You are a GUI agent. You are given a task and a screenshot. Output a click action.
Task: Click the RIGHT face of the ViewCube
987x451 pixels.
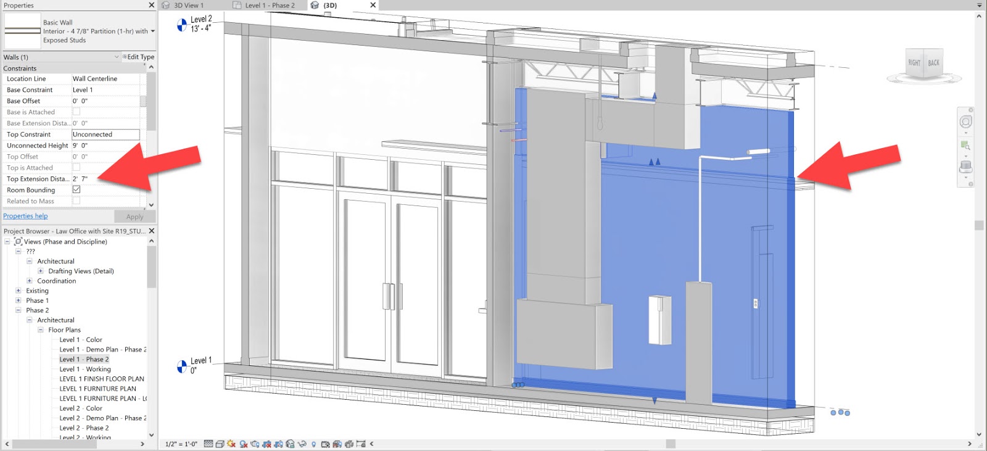point(914,63)
